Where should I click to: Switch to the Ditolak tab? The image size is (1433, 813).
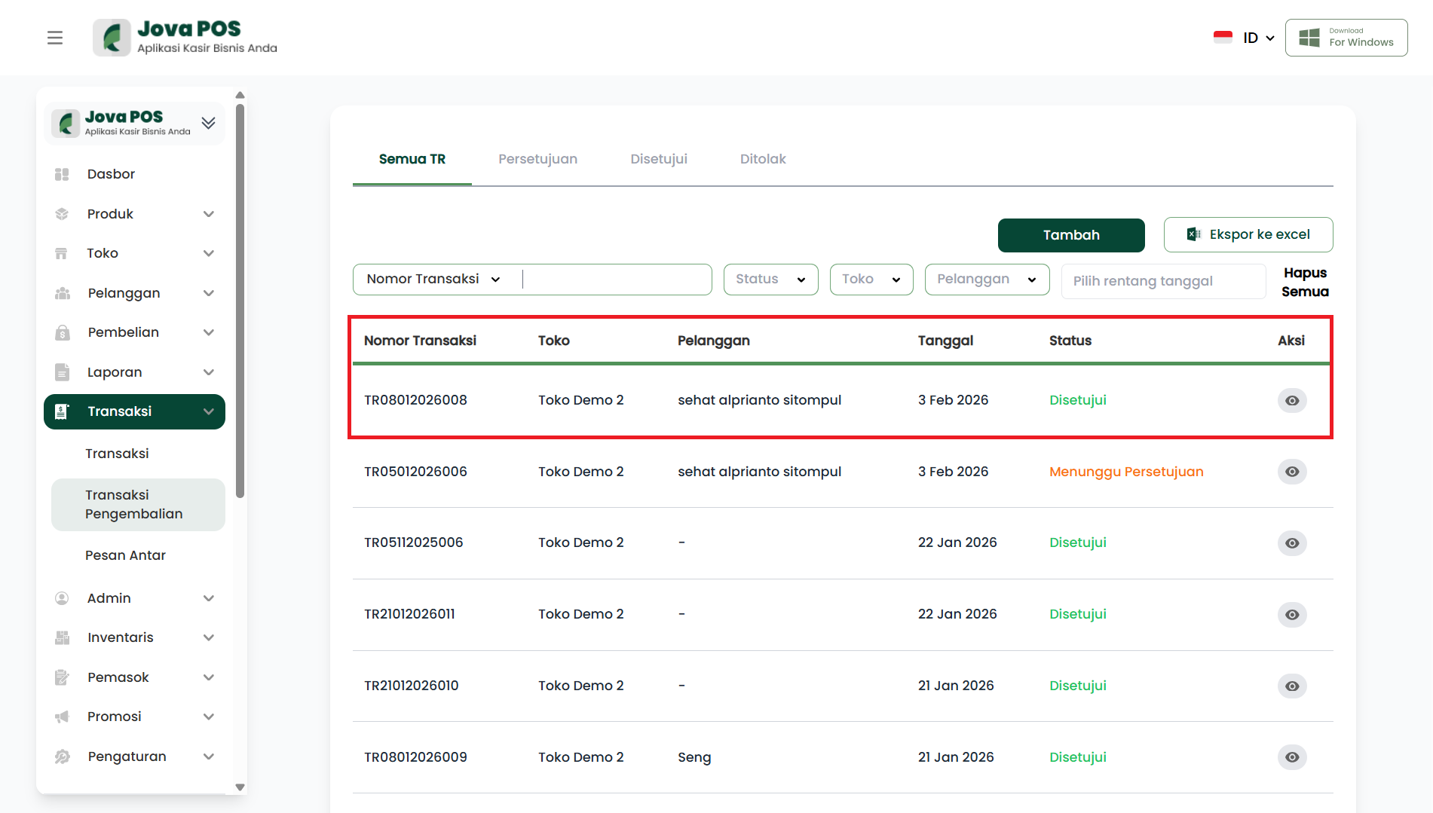pos(763,159)
